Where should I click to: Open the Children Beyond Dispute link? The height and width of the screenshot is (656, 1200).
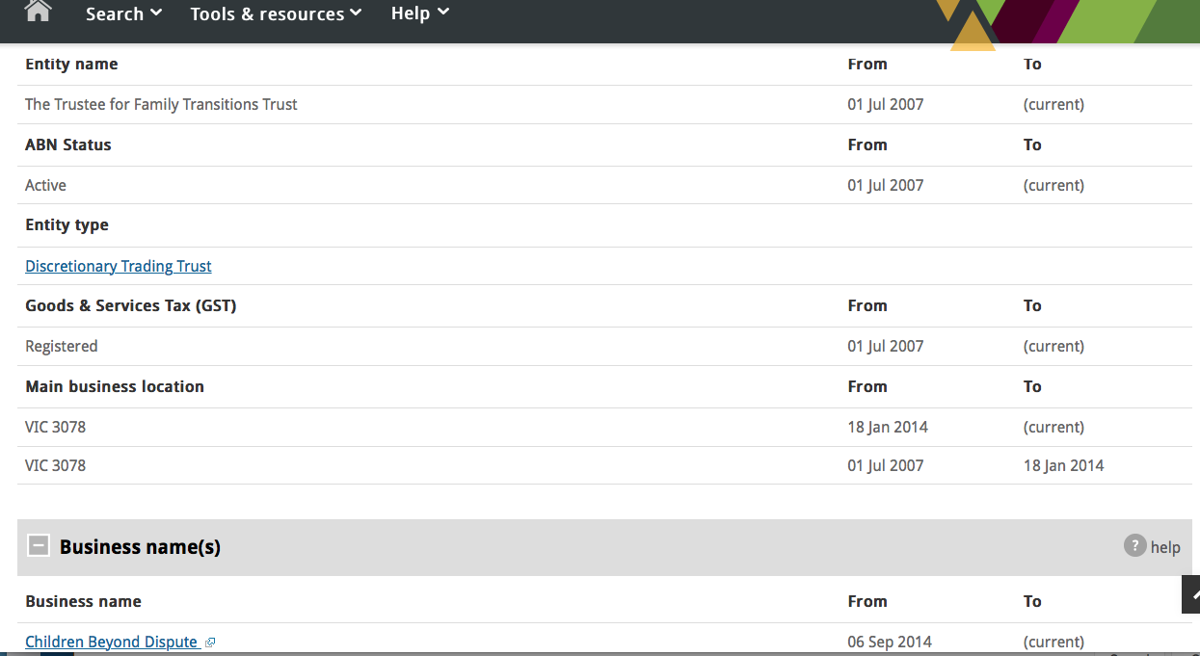[111, 642]
